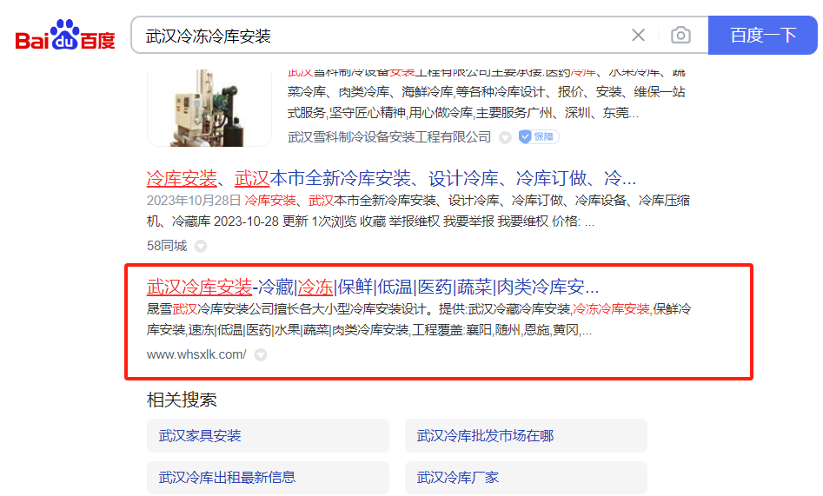This screenshot has height=496, width=823.
Task: Open the 冷库安装、武汉本市全新冷库安装 result title
Action: tap(391, 178)
